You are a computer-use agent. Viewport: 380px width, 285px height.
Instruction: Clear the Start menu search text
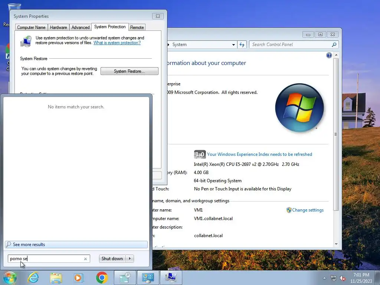click(85, 259)
